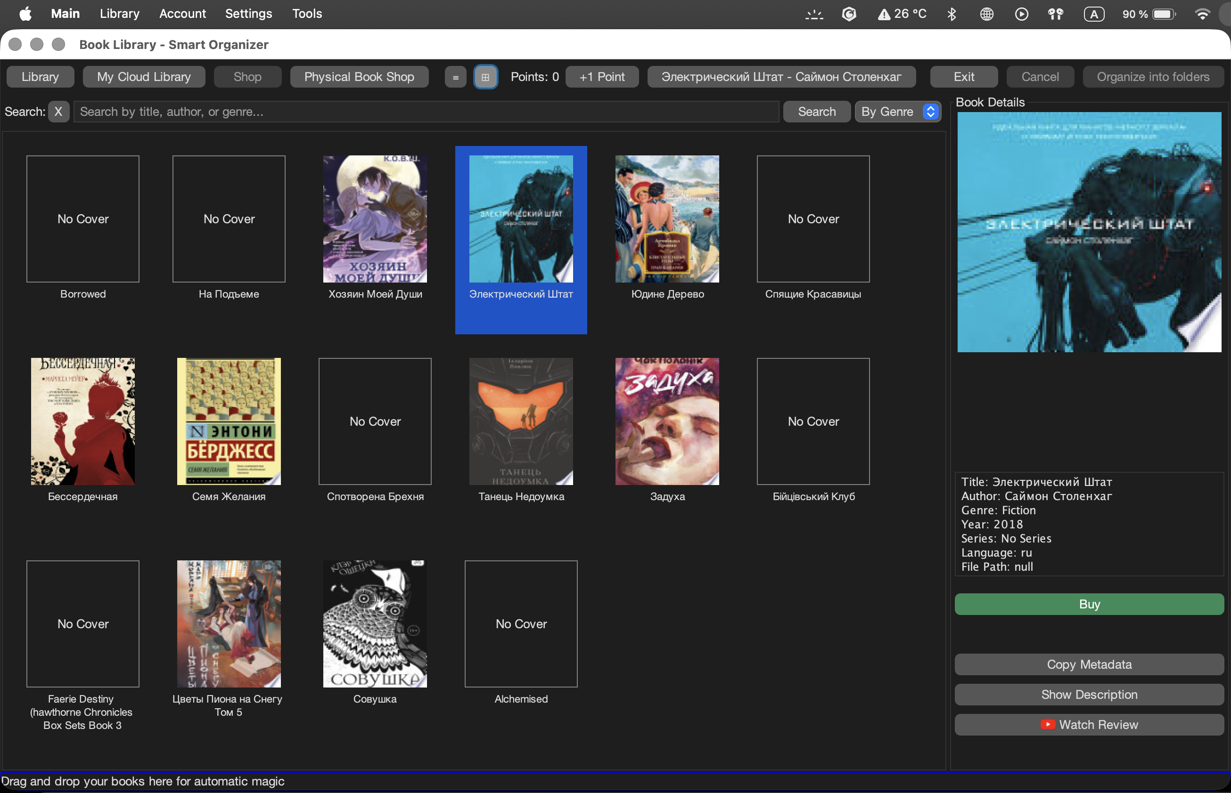Click the Exit button
1231x793 pixels.
point(964,77)
